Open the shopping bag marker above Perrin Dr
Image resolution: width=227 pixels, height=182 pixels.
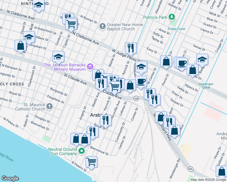coord(166,61)
